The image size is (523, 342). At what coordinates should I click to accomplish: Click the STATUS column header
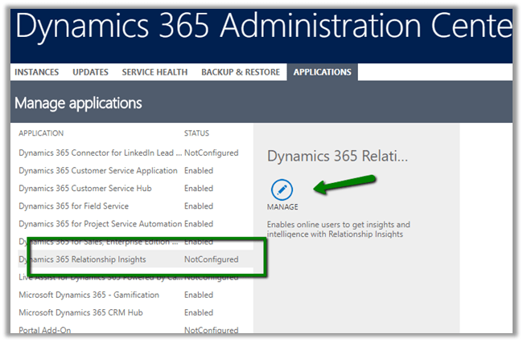(197, 133)
